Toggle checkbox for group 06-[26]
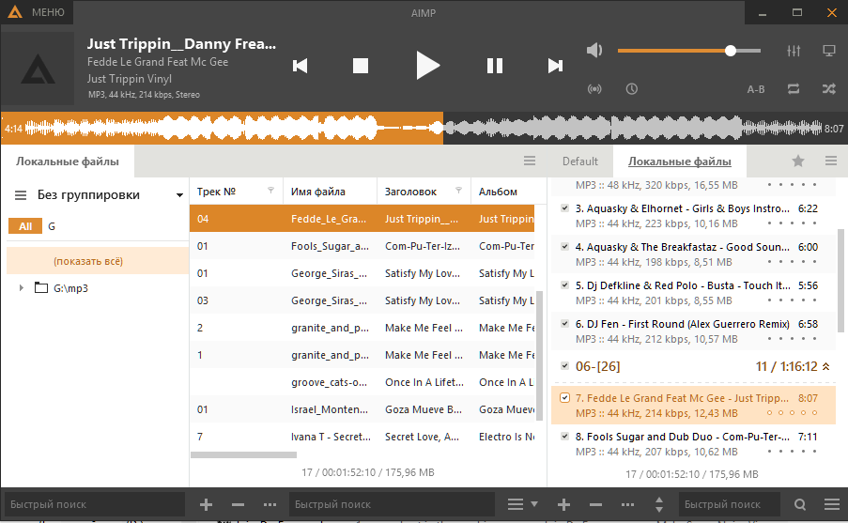Screen dimensions: 848x523 [x=564, y=366]
